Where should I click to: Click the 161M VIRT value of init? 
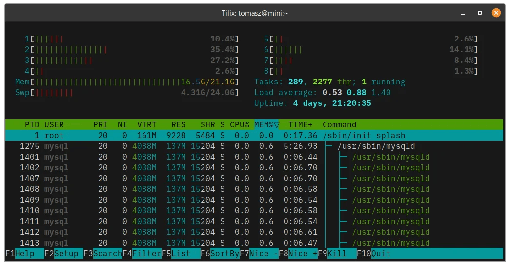coord(147,136)
